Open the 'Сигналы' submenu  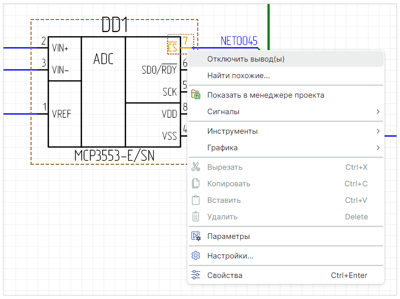coord(286,112)
